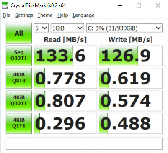Click the 4KiB Q1T1 write result 0.488

(x=131, y=123)
